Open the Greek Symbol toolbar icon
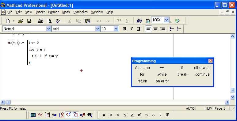 82,115
